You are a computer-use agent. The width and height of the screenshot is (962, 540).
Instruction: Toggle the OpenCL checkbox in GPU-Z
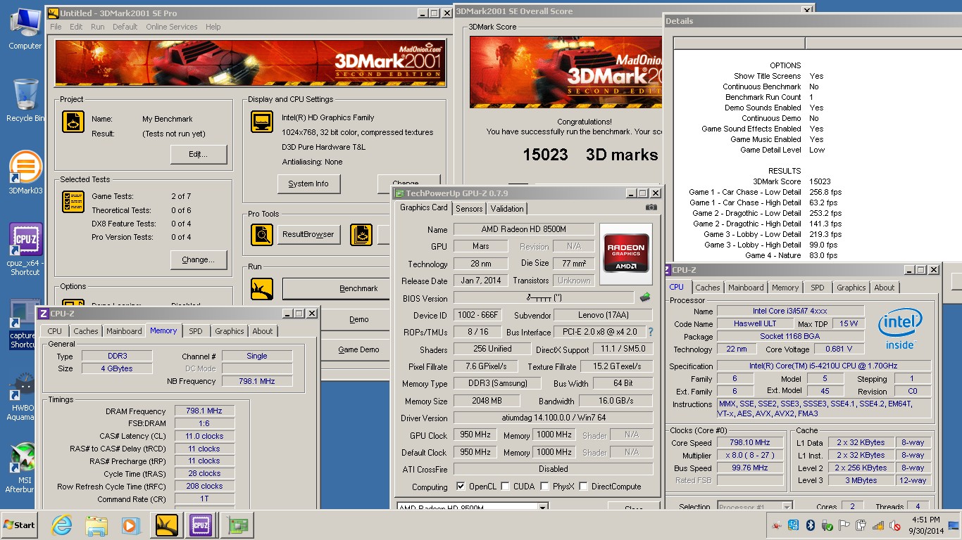(x=461, y=486)
